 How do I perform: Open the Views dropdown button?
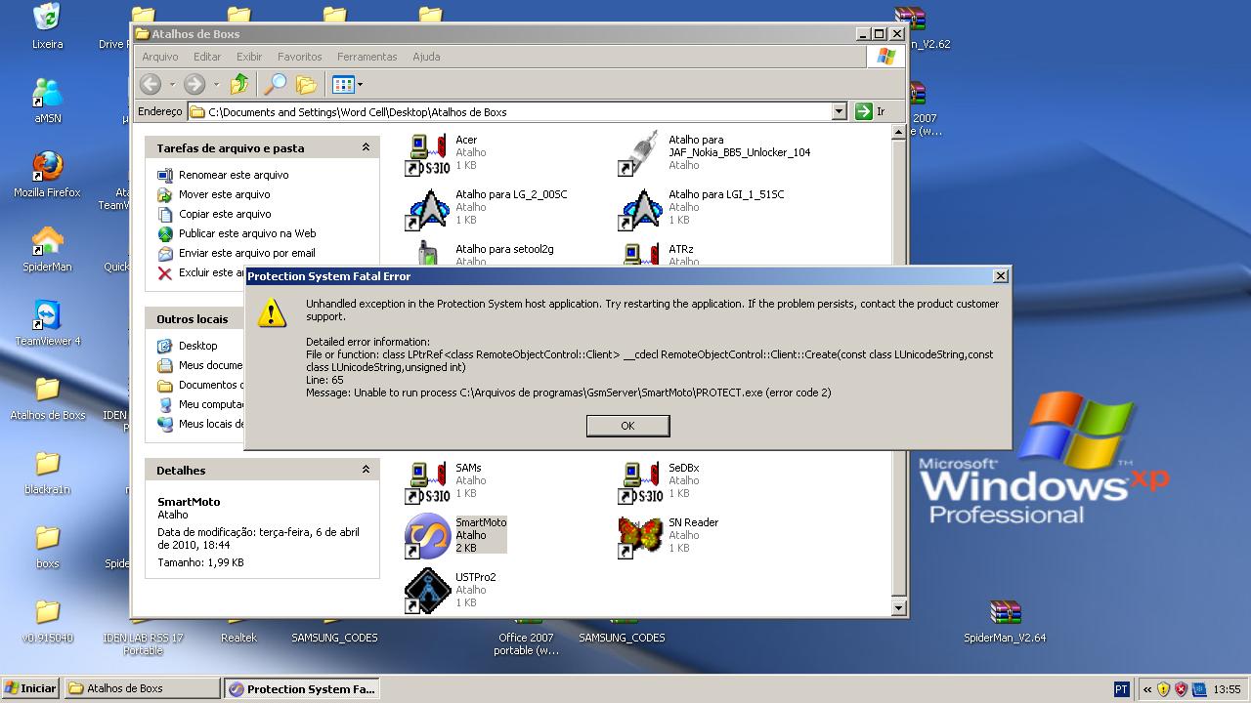click(x=347, y=84)
